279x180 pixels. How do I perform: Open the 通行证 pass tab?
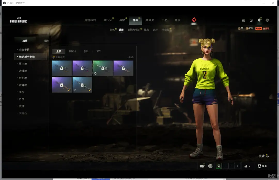tap(108, 20)
